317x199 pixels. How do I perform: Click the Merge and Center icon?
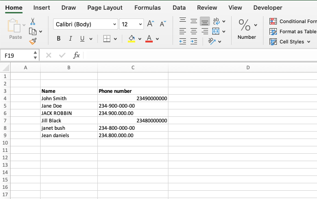(215, 31)
